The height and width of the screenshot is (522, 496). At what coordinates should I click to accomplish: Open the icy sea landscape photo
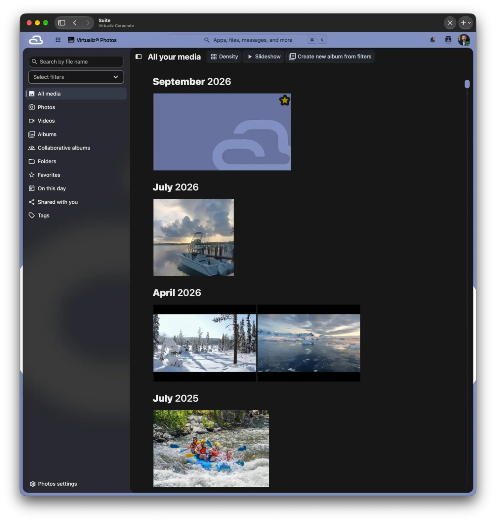coord(309,343)
